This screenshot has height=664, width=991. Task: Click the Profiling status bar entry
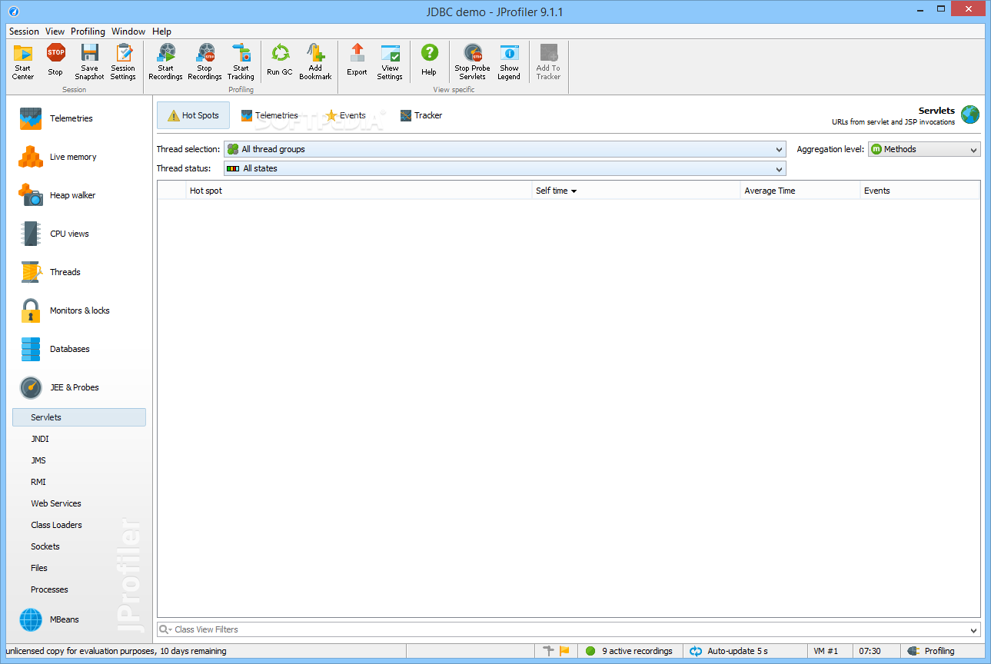pos(931,651)
